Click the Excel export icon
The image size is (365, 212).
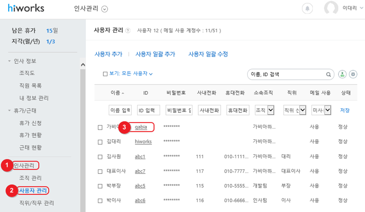pos(342,74)
